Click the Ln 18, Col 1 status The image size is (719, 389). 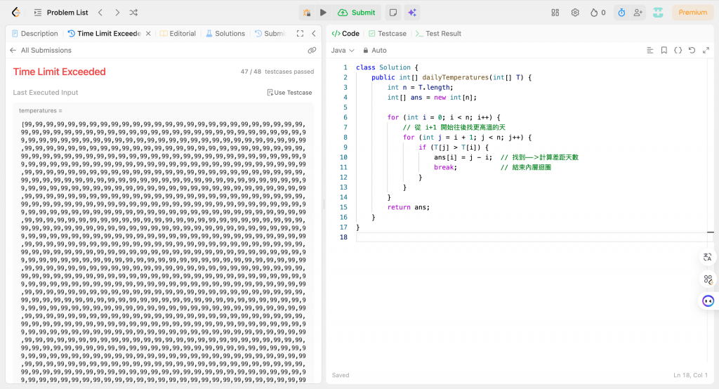(x=691, y=375)
